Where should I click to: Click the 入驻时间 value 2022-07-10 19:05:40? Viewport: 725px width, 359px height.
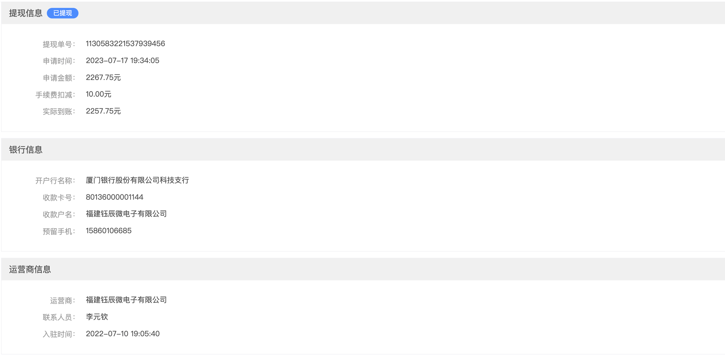(x=123, y=334)
